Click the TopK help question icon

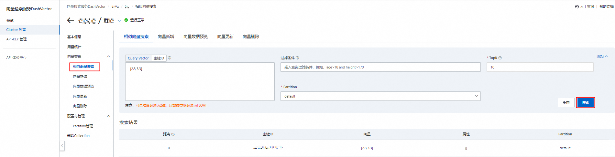click(x=500, y=58)
